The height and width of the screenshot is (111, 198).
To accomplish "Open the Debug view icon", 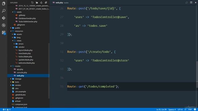I will (x=3, y=25).
